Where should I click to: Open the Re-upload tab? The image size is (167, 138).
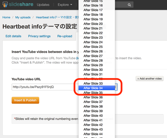65,36
